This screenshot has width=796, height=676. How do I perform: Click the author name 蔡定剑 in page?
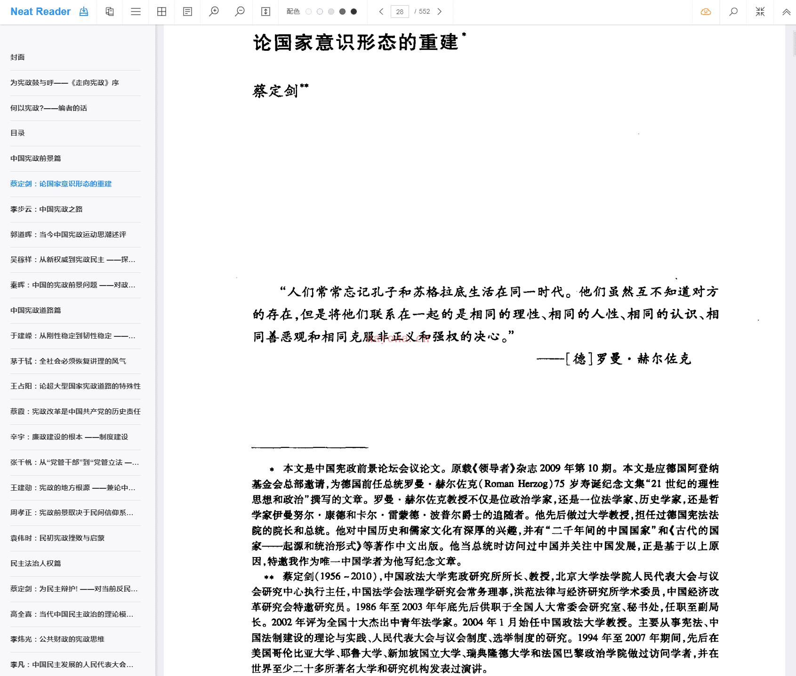[x=275, y=90]
